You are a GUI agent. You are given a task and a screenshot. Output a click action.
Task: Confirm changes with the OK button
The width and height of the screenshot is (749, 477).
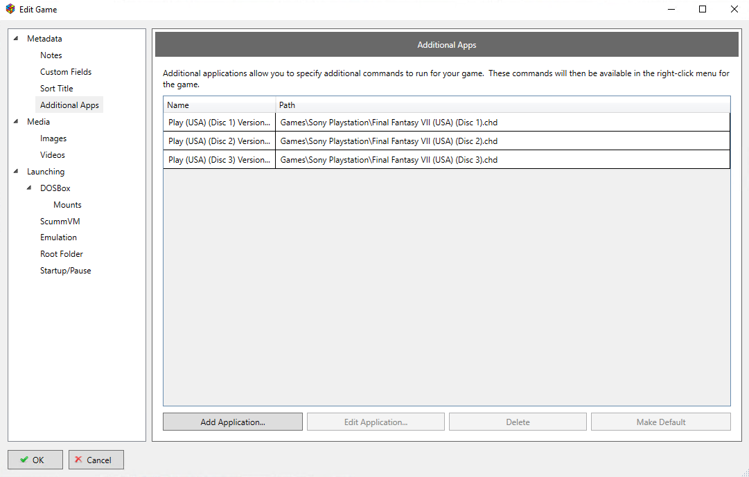[x=35, y=459]
